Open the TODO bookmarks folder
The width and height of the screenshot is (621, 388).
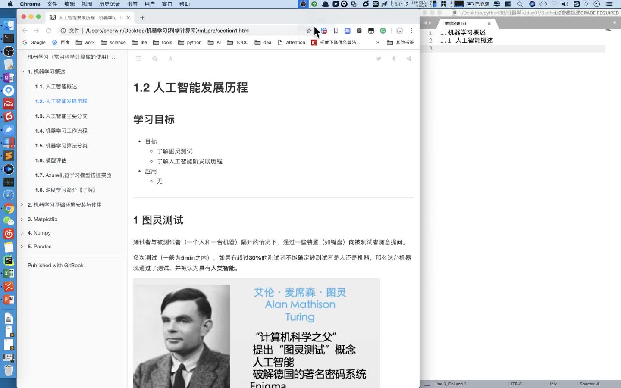(x=238, y=42)
